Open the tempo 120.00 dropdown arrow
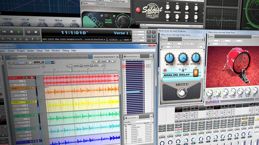Viewport: 259px width, 145px height. (130, 39)
